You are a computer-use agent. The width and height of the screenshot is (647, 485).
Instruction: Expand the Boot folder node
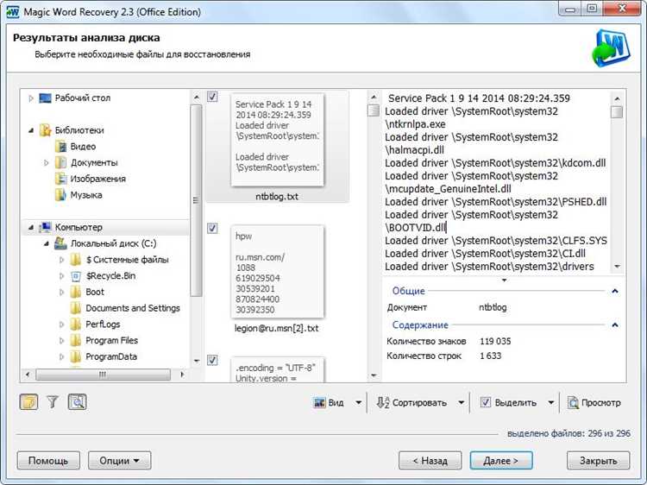point(61,292)
